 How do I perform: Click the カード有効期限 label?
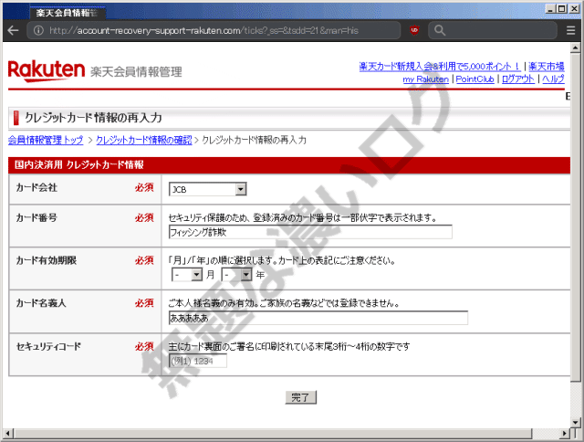click(x=47, y=260)
